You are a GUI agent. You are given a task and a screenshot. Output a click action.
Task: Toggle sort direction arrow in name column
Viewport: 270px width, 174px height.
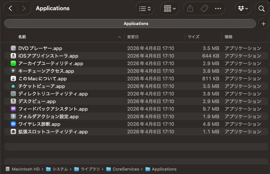(119, 37)
